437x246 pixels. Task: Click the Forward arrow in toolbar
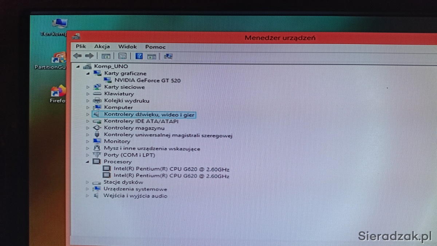[x=89, y=56]
